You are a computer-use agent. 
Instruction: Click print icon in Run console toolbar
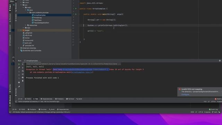coord(23,77)
